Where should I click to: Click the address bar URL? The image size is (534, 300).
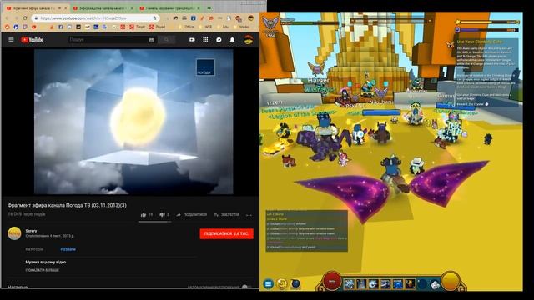pos(83,18)
